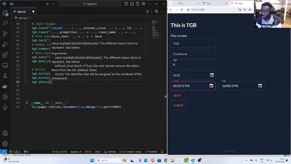Open run button dropdown arrow
The height and width of the screenshot is (164, 291).
[151, 11]
